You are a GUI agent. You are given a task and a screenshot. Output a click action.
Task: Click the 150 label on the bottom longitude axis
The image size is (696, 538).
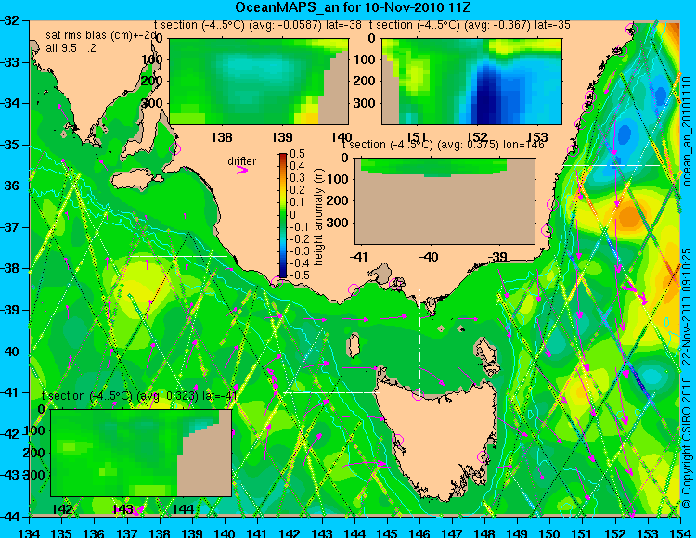point(549,532)
